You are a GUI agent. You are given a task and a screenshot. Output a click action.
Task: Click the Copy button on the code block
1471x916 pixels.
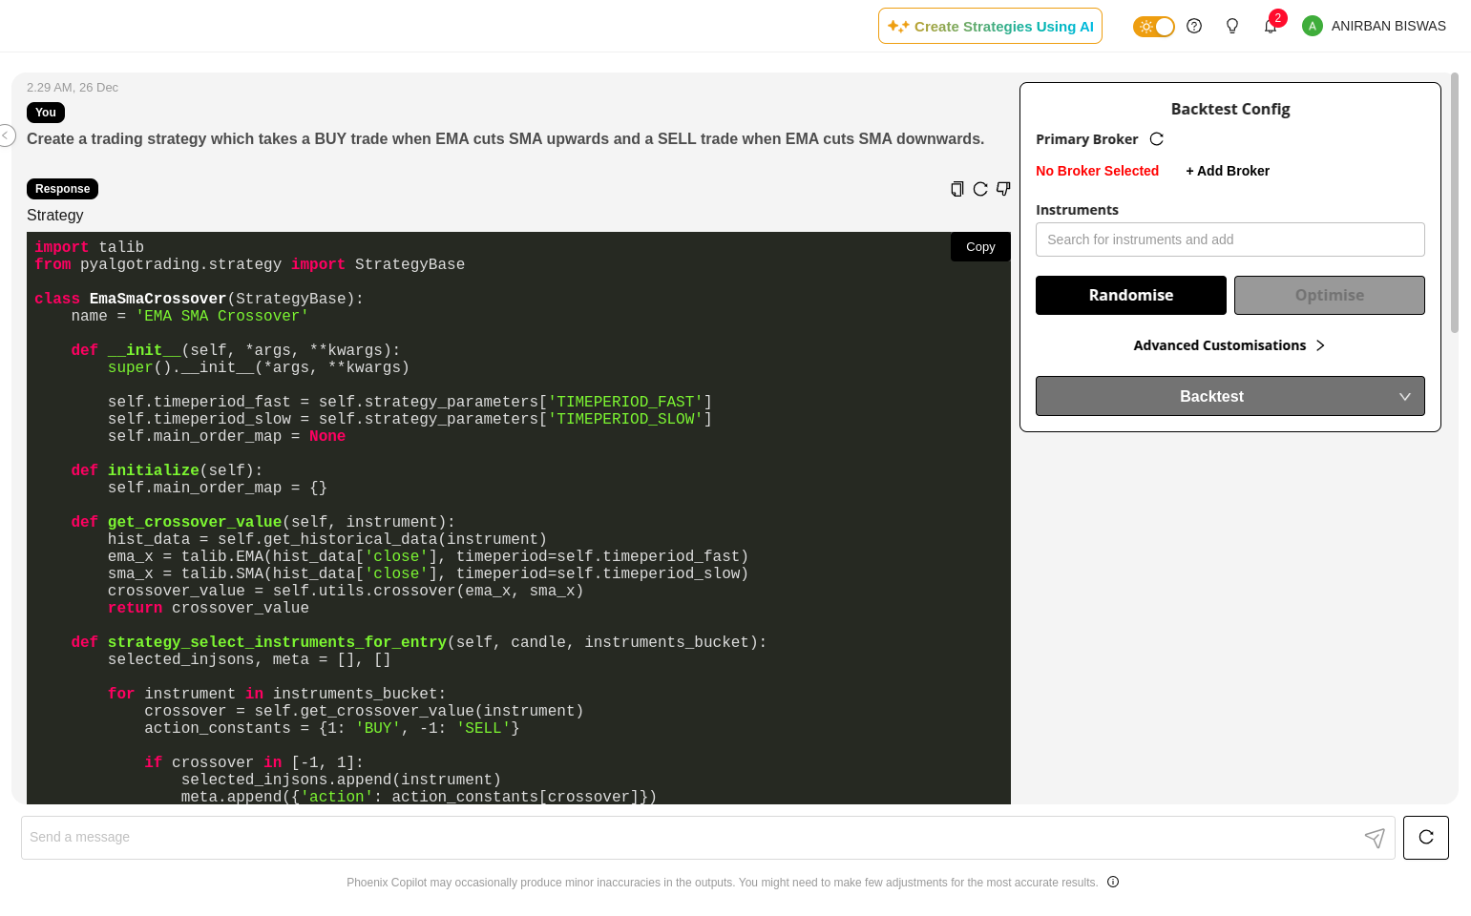[980, 247]
